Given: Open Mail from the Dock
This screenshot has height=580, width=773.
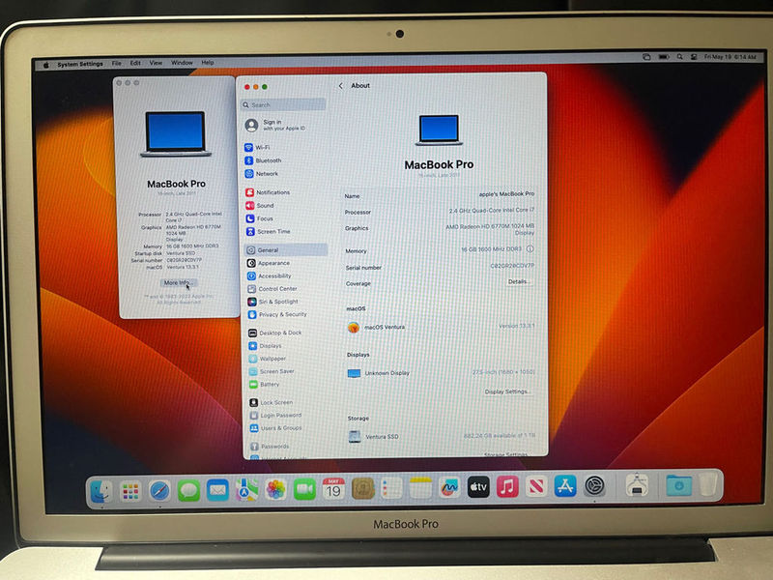Looking at the screenshot, I should point(218,490).
